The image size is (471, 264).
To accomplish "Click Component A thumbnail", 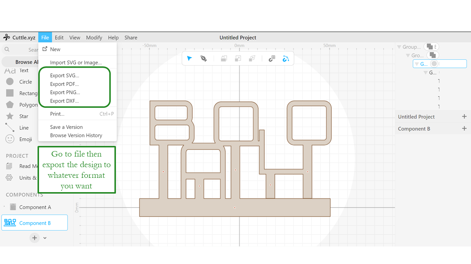I will tap(13, 207).
